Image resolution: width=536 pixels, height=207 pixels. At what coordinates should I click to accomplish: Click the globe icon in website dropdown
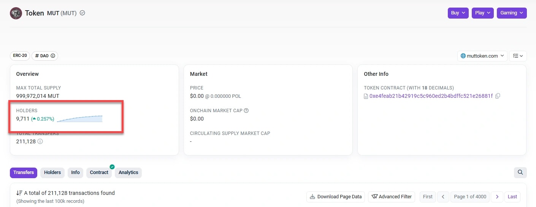[x=463, y=56]
